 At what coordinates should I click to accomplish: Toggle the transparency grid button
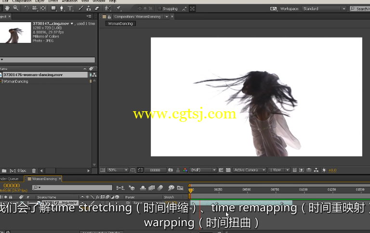click(228, 170)
